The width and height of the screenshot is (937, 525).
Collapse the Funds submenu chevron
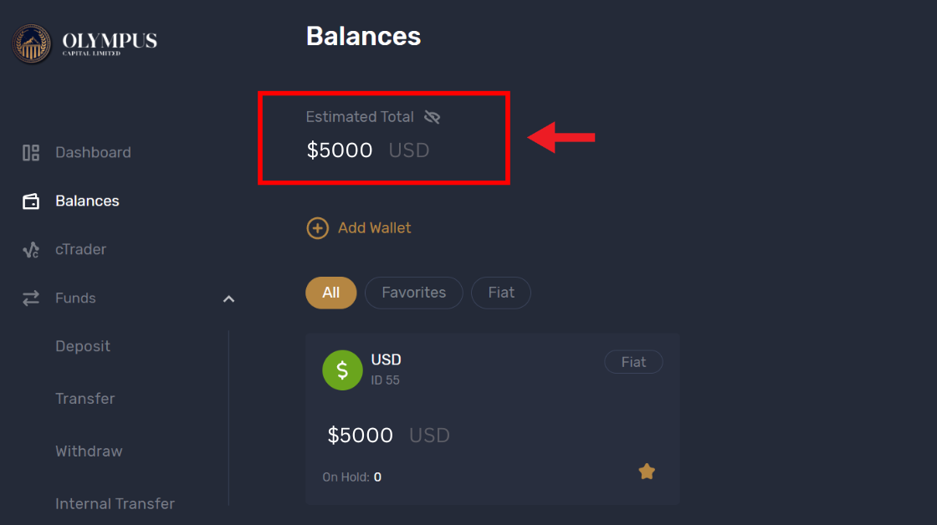pos(228,298)
